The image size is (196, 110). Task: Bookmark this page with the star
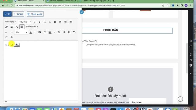point(168,5)
